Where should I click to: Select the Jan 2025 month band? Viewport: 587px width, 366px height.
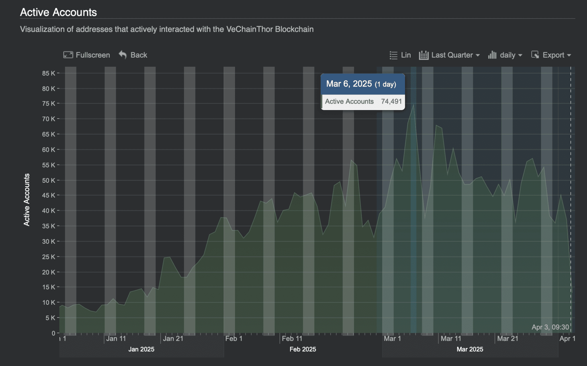(141, 349)
